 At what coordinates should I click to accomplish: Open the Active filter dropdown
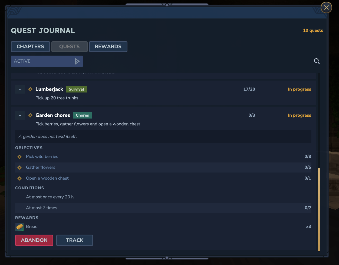(x=47, y=61)
